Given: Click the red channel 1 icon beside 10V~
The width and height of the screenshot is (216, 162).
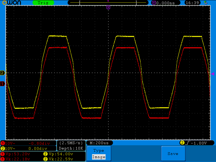Looking at the screenshot, I should [x=3, y=143].
